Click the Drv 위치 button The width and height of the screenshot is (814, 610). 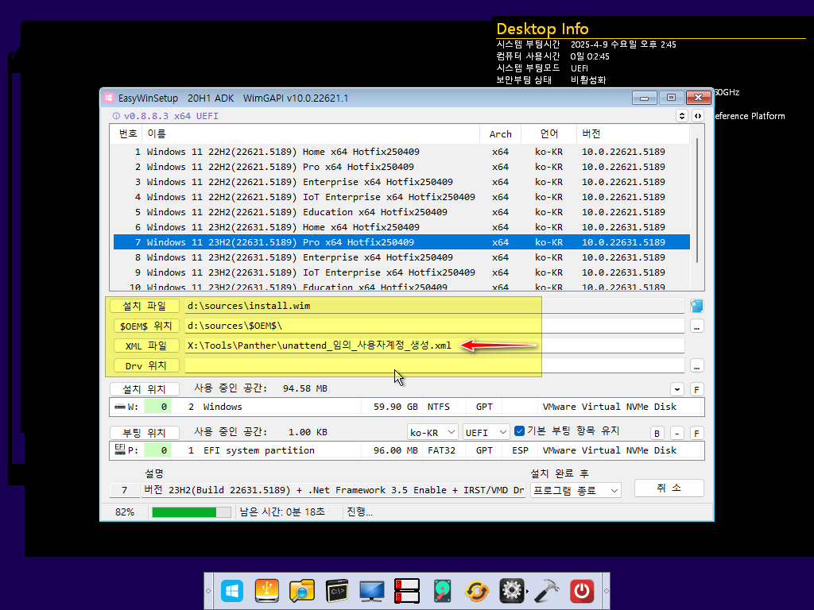[146, 365]
